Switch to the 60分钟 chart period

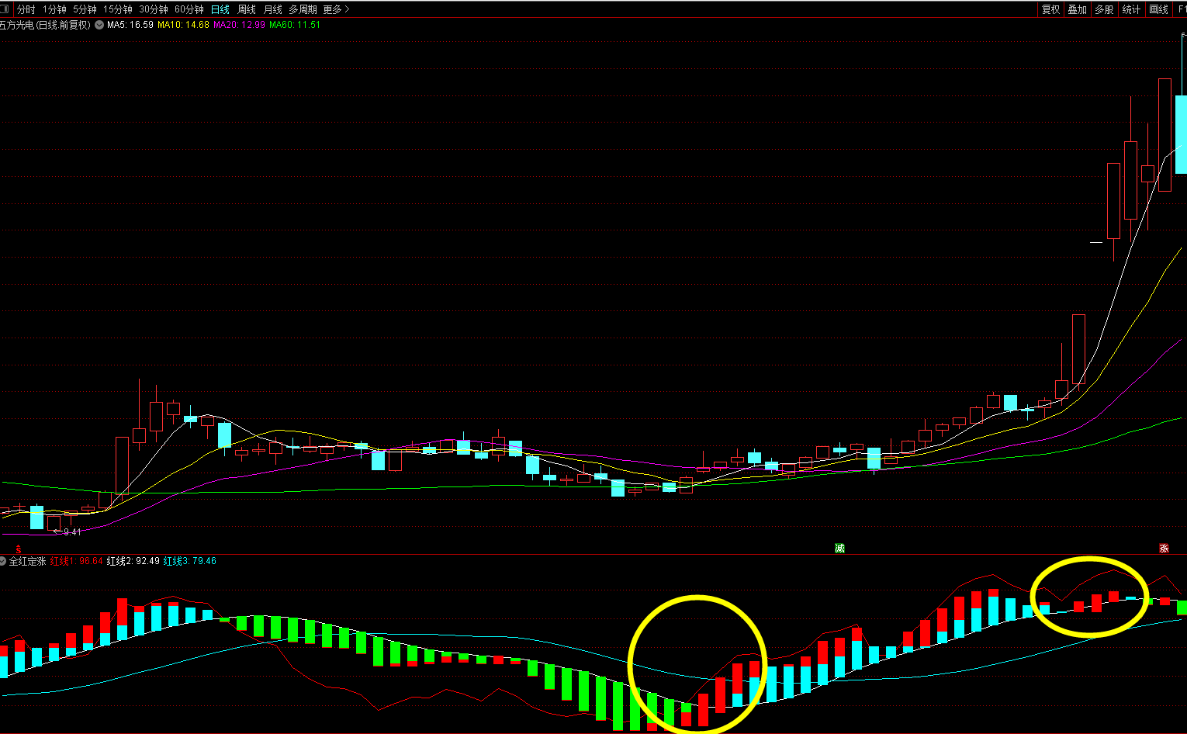[x=189, y=9]
